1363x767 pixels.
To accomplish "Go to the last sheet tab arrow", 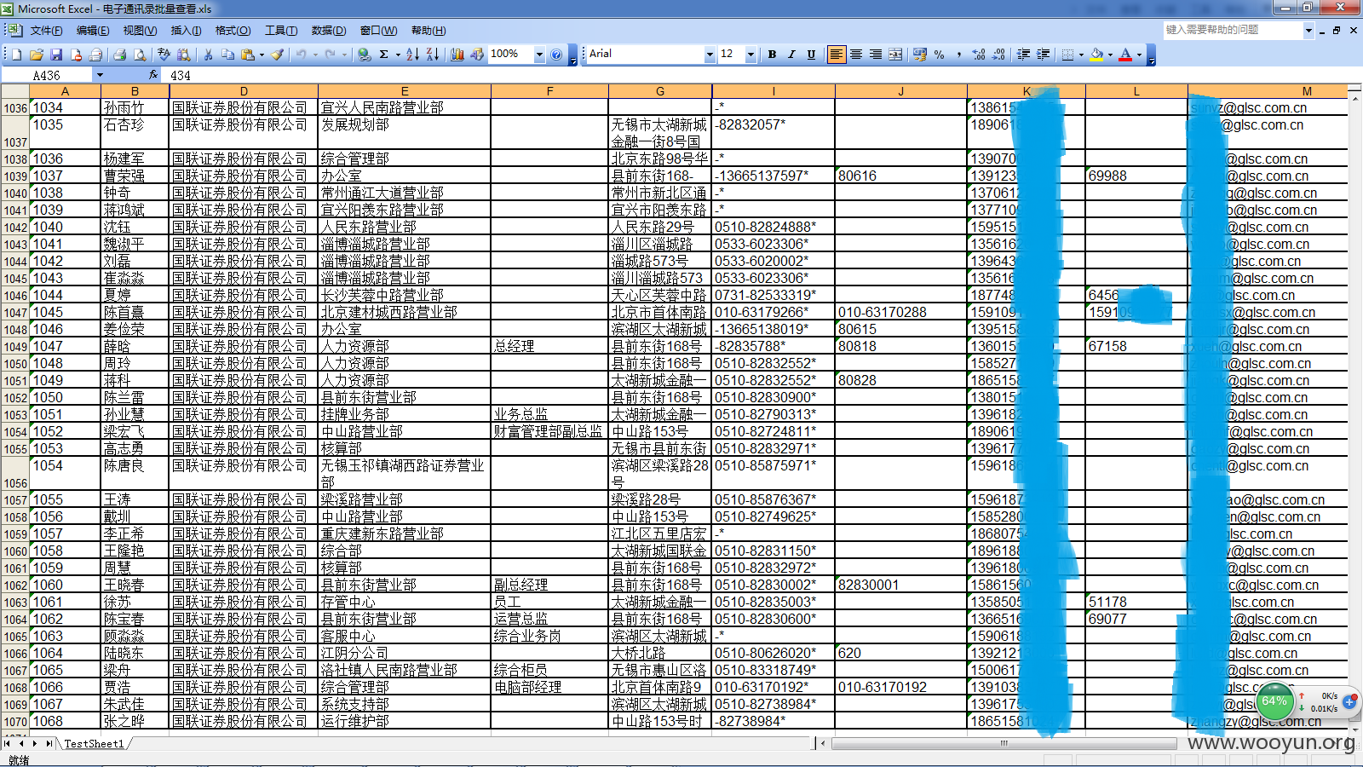I will (x=49, y=744).
